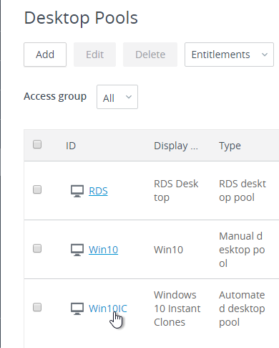279x348 pixels.
Task: Expand the Access group All dropdown
Action: click(117, 97)
